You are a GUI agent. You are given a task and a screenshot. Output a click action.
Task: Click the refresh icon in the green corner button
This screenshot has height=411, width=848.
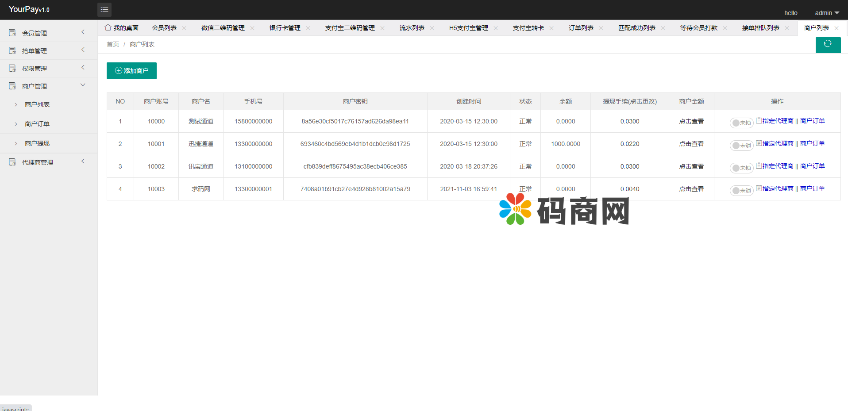click(x=828, y=45)
